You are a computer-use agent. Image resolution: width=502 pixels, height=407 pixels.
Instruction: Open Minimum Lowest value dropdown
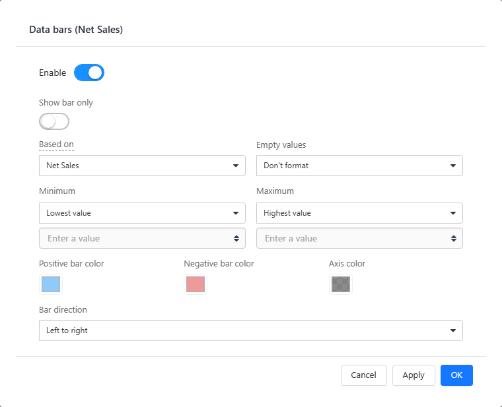click(x=142, y=213)
